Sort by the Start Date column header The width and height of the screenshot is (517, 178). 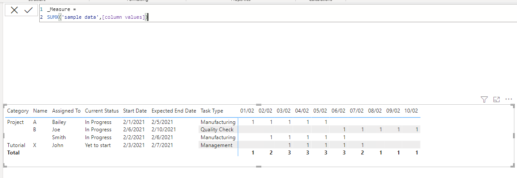tap(134, 111)
